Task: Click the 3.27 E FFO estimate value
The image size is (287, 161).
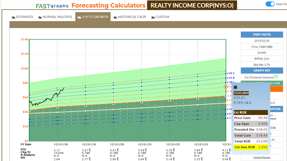Action: tap(86, 150)
